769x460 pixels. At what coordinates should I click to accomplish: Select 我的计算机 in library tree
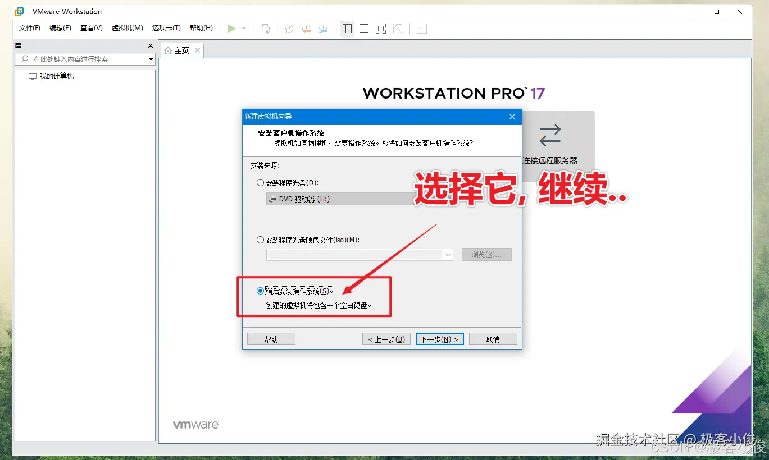click(x=56, y=76)
